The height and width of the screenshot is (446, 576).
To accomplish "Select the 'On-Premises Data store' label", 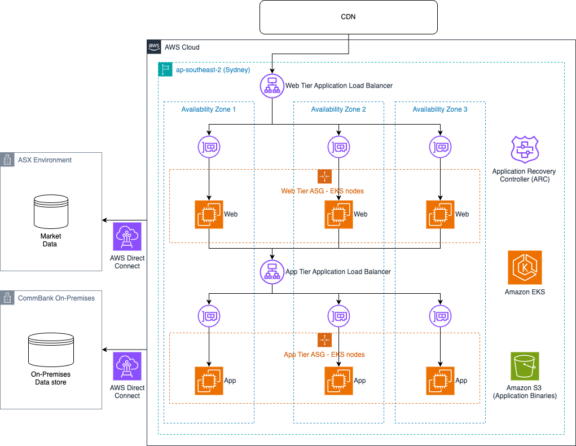I will tap(51, 378).
